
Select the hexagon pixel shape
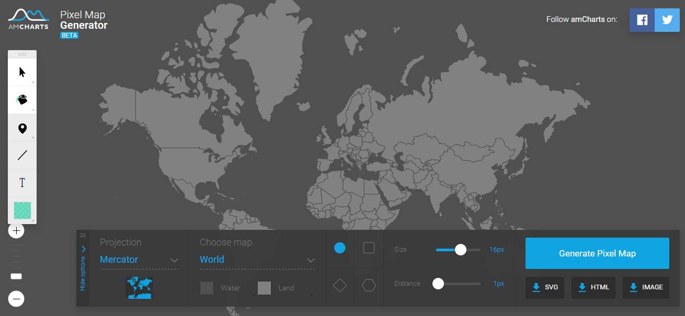(x=369, y=285)
